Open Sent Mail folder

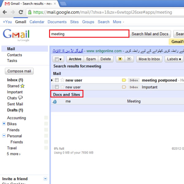pos(15,104)
